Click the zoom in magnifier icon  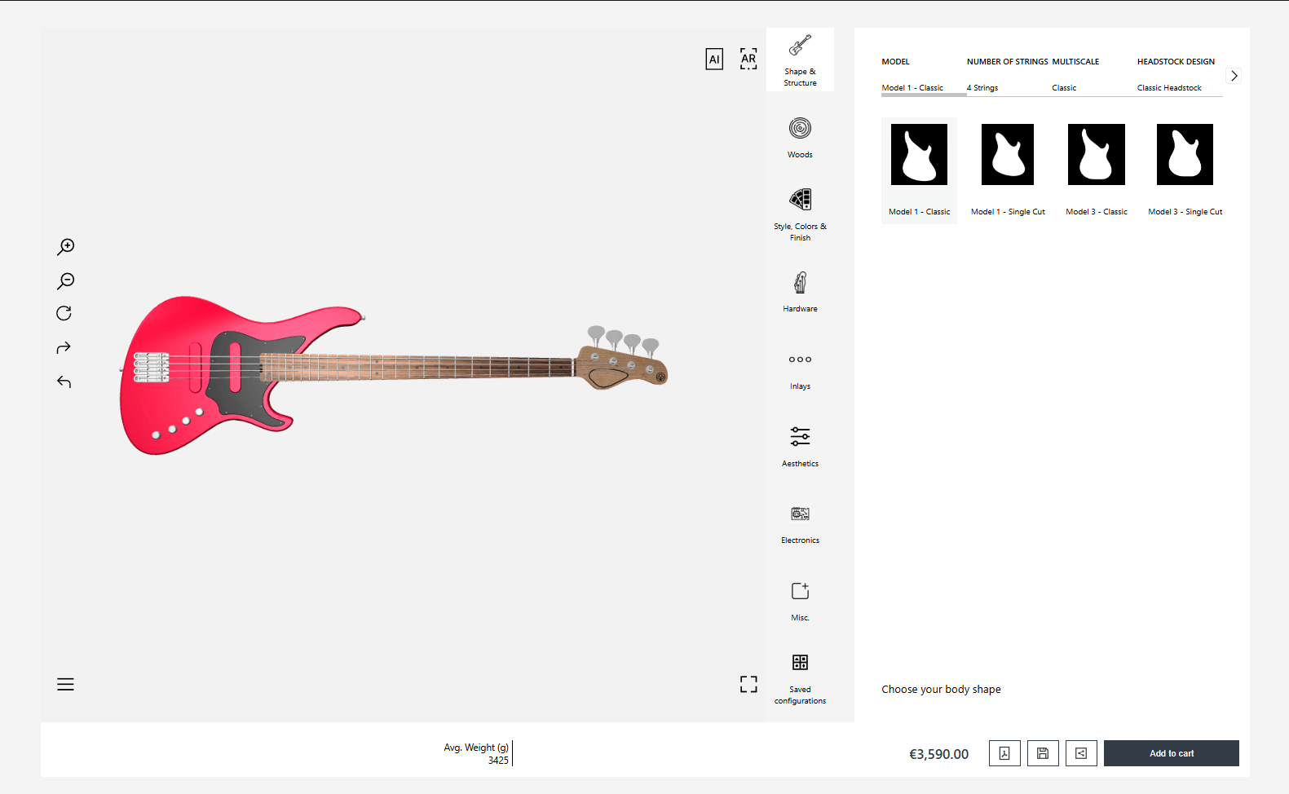[x=66, y=246]
